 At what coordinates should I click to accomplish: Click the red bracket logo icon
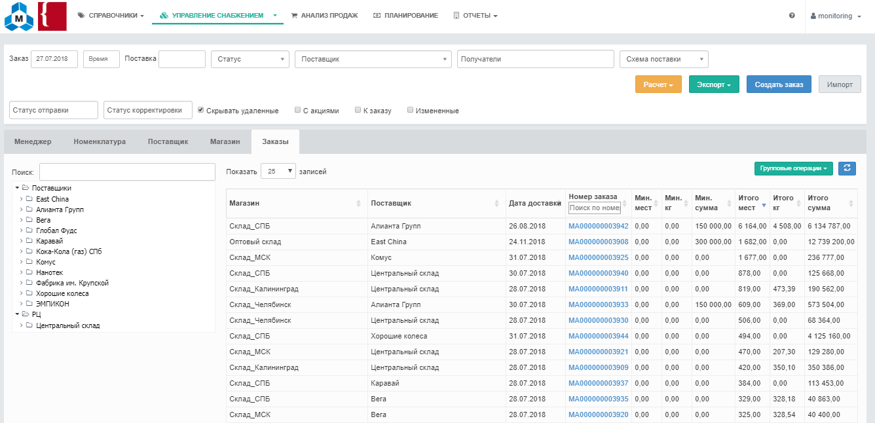coord(52,16)
